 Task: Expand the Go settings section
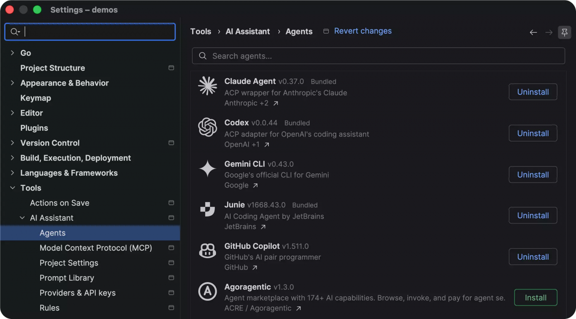(x=13, y=53)
